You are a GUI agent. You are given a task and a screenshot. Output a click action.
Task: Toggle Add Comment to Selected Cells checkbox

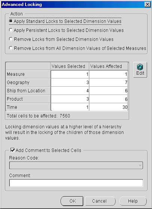13,150
